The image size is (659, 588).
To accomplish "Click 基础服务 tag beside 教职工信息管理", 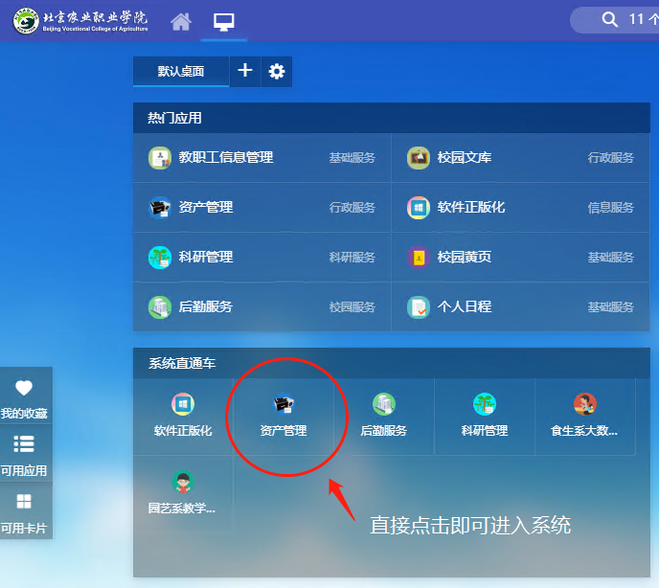I will click(x=352, y=158).
